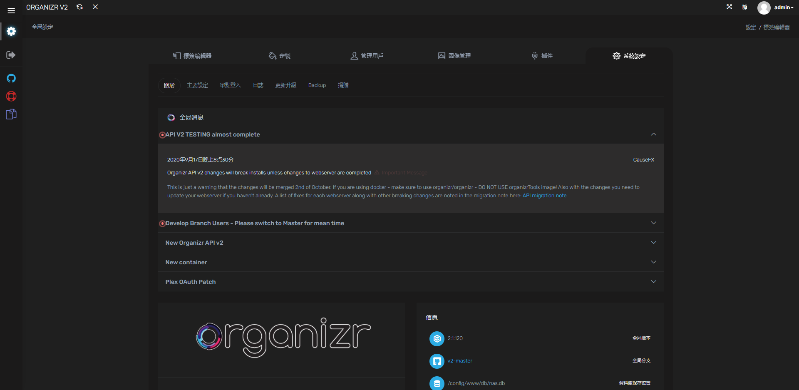Expand the Plex OAuth Patch message
The image size is (799, 390).
tap(411, 282)
